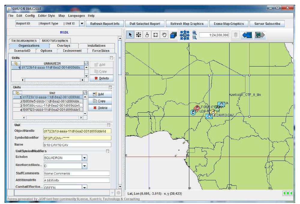The height and width of the screenshot is (204, 300).
Task: Select the arrow pointer tool on map toolbar
Action: click(x=130, y=35)
